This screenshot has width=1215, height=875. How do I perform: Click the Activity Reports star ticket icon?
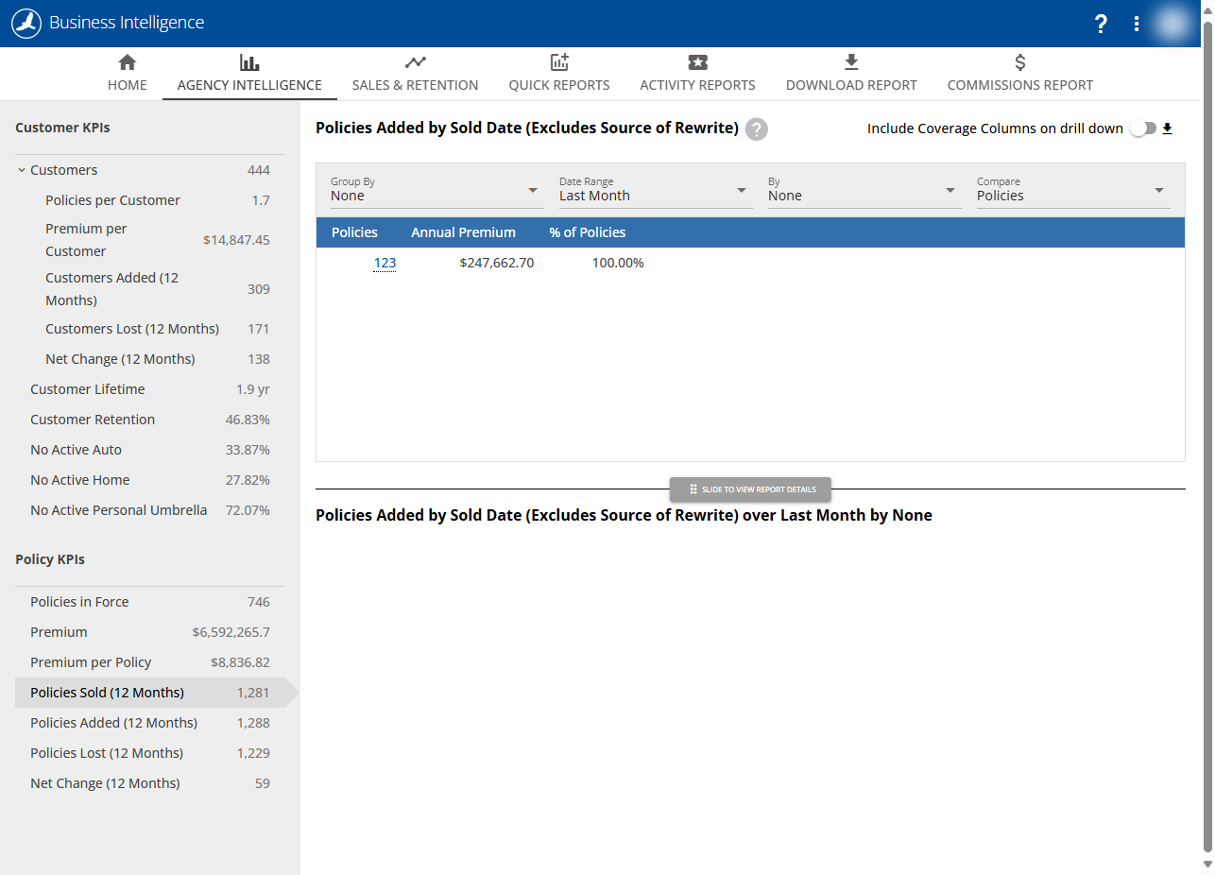point(697,62)
